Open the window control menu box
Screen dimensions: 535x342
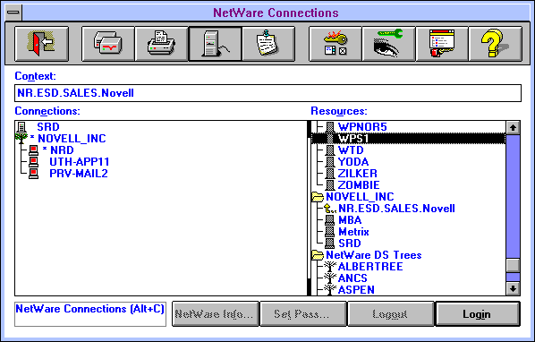tap(13, 13)
